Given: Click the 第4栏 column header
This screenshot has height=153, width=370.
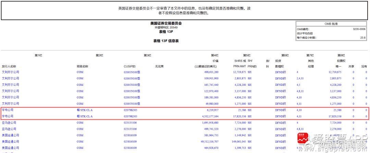Looking at the screenshot, I should click(215, 56).
